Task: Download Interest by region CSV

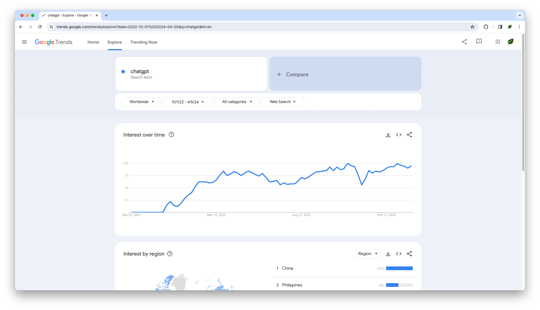Action: pyautogui.click(x=388, y=254)
